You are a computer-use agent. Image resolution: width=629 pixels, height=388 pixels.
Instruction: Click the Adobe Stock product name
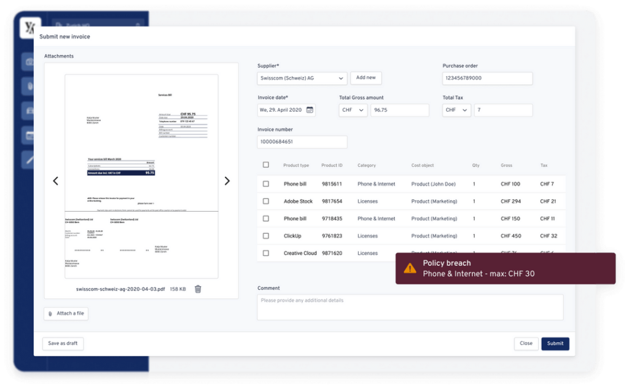298,201
